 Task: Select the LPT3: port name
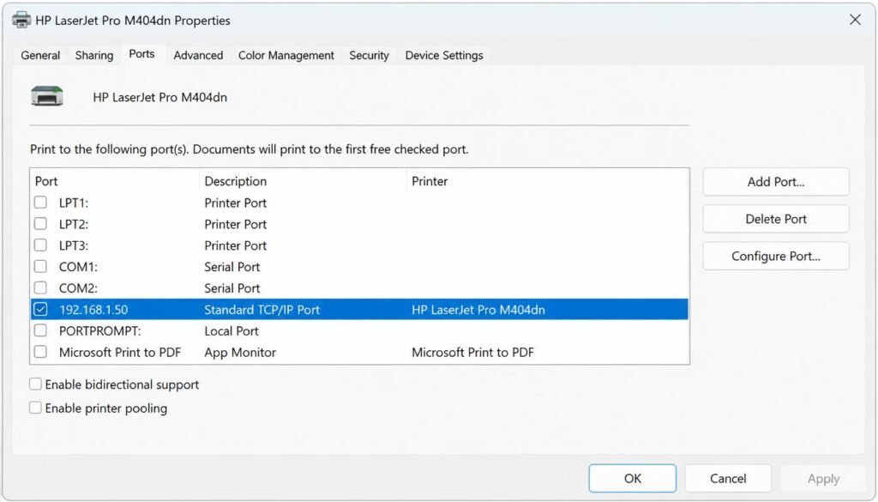(x=74, y=245)
